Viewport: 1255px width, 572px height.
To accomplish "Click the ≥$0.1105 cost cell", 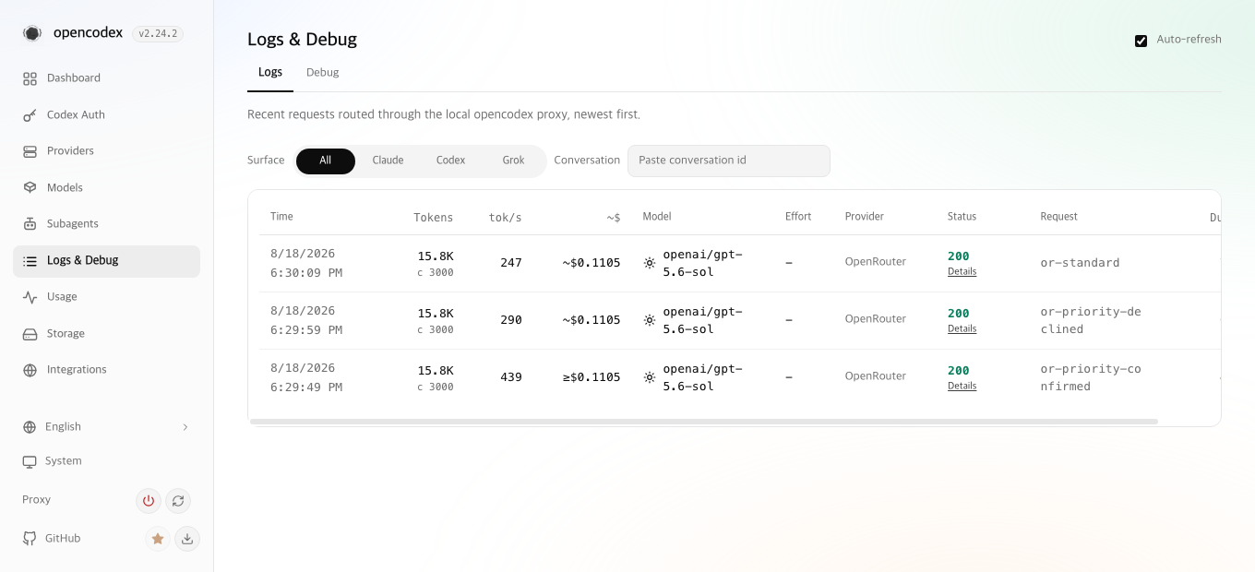I will coord(592,377).
